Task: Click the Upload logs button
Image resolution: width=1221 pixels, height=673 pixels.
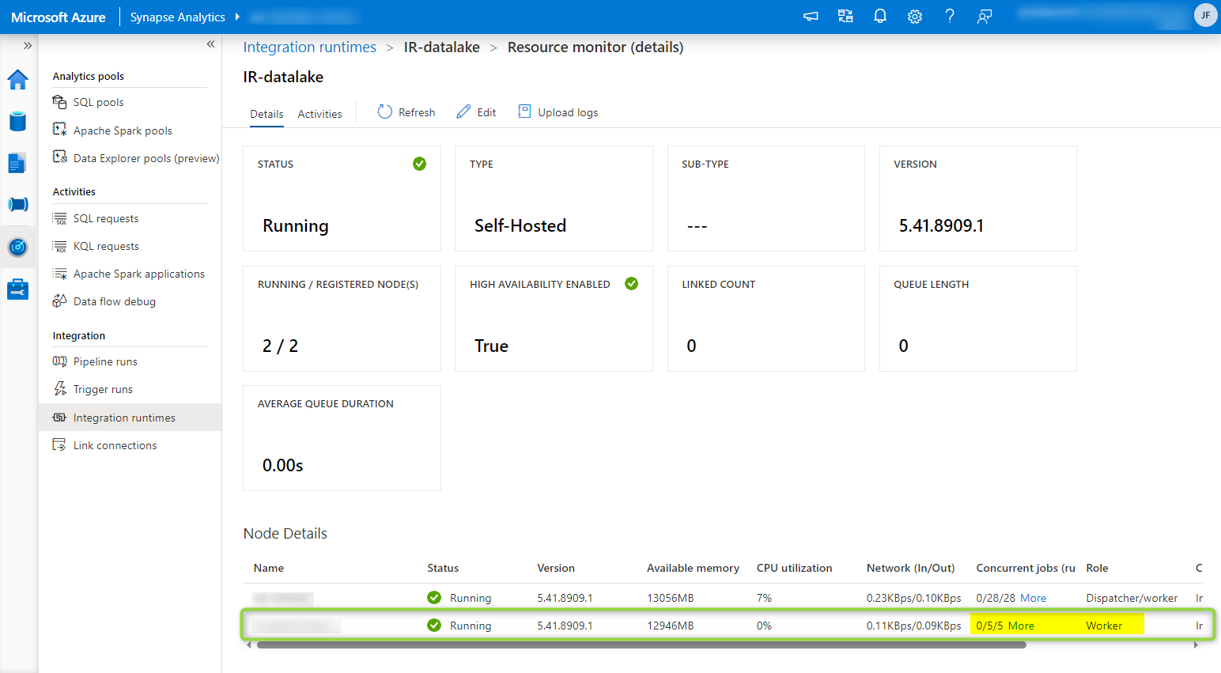Action: pos(558,112)
